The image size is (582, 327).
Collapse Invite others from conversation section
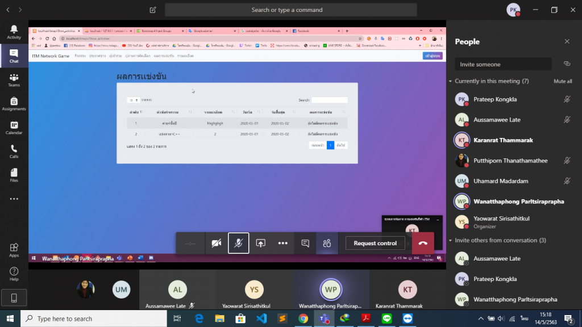450,240
